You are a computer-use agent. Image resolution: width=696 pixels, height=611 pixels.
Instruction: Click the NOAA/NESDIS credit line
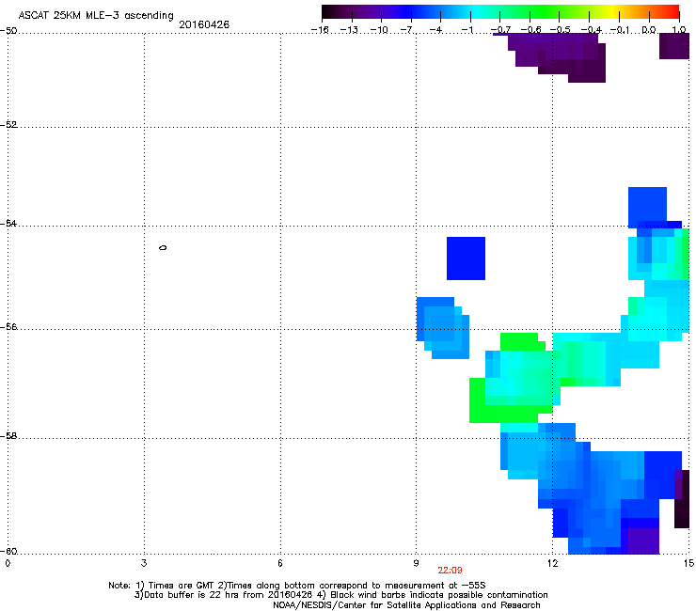406,605
